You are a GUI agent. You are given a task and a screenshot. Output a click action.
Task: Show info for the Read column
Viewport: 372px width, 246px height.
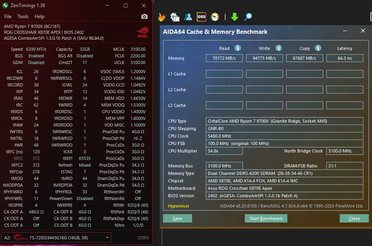tap(238, 48)
